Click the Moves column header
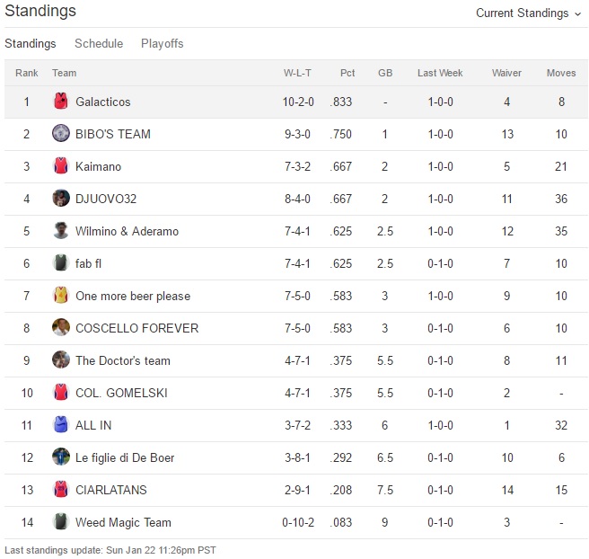 [x=561, y=73]
